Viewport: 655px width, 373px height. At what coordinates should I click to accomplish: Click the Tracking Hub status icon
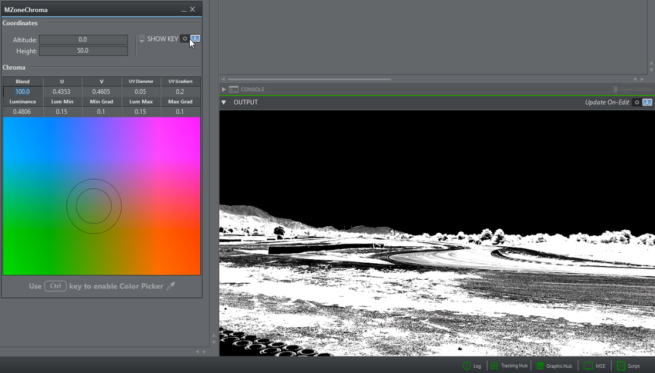(x=495, y=366)
